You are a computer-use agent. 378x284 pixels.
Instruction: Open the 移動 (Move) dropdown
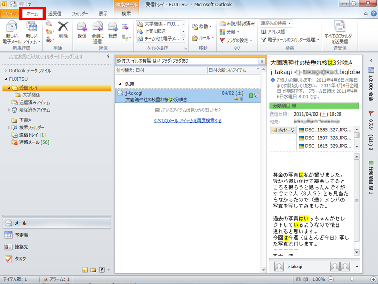pyautogui.click(x=202, y=27)
